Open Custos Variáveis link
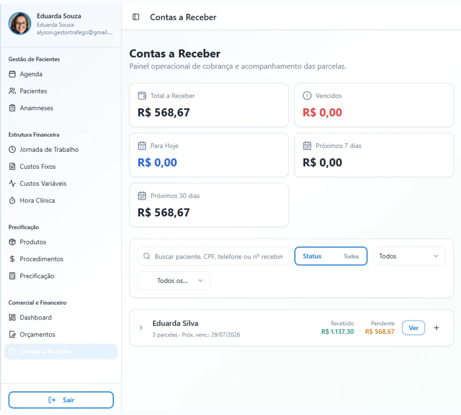 [61, 184]
